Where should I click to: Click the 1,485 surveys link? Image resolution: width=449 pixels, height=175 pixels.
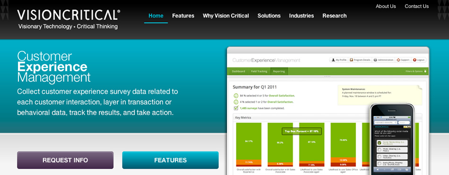coord(248,108)
